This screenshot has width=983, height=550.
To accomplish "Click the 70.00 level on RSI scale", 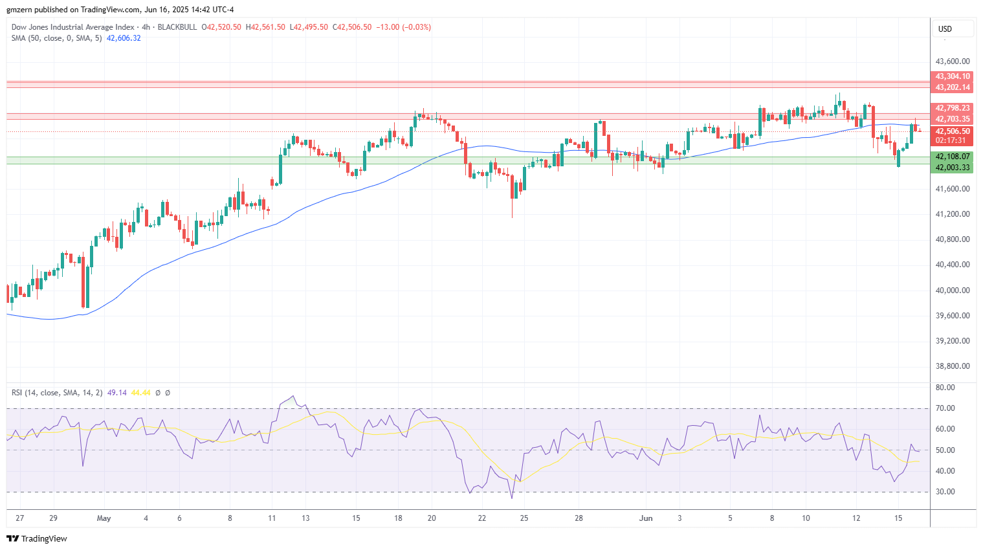I will [945, 408].
